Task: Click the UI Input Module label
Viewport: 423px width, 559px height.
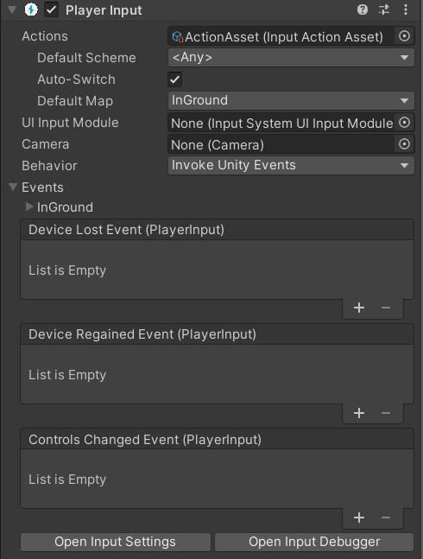Action: click(70, 123)
